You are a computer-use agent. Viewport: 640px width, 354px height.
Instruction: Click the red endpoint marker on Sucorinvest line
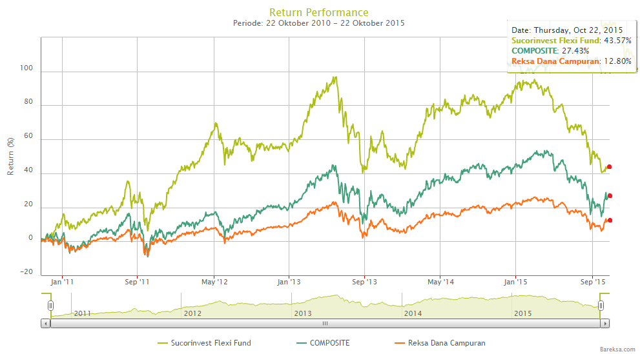pyautogui.click(x=609, y=167)
